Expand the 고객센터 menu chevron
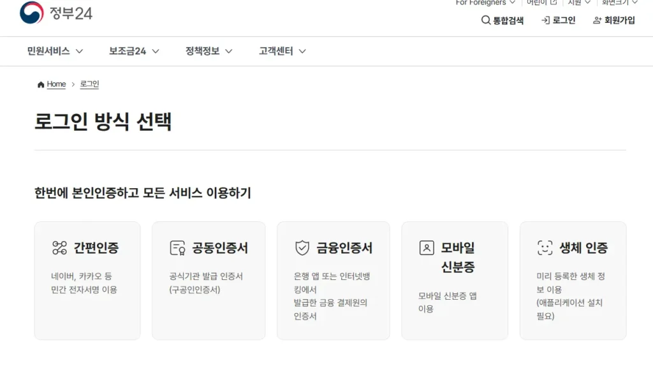Image resolution: width=653 pixels, height=366 pixels. pyautogui.click(x=302, y=51)
